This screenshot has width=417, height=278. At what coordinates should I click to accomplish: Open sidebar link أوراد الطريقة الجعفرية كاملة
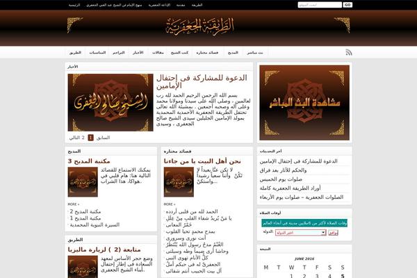(290, 188)
